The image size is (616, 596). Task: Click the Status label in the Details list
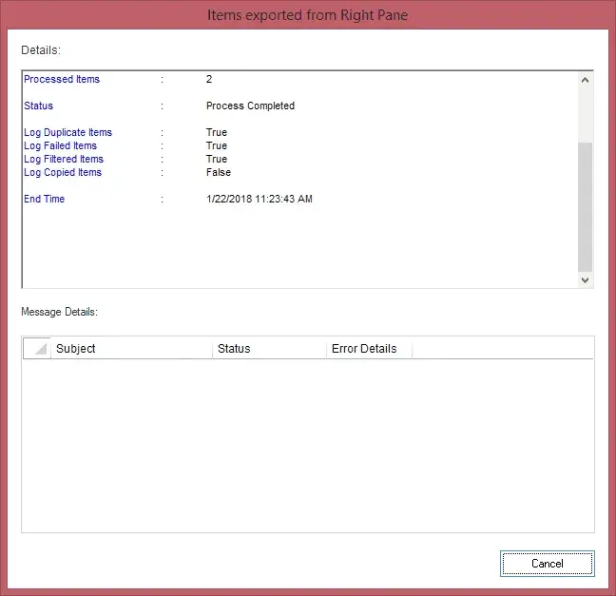click(39, 106)
